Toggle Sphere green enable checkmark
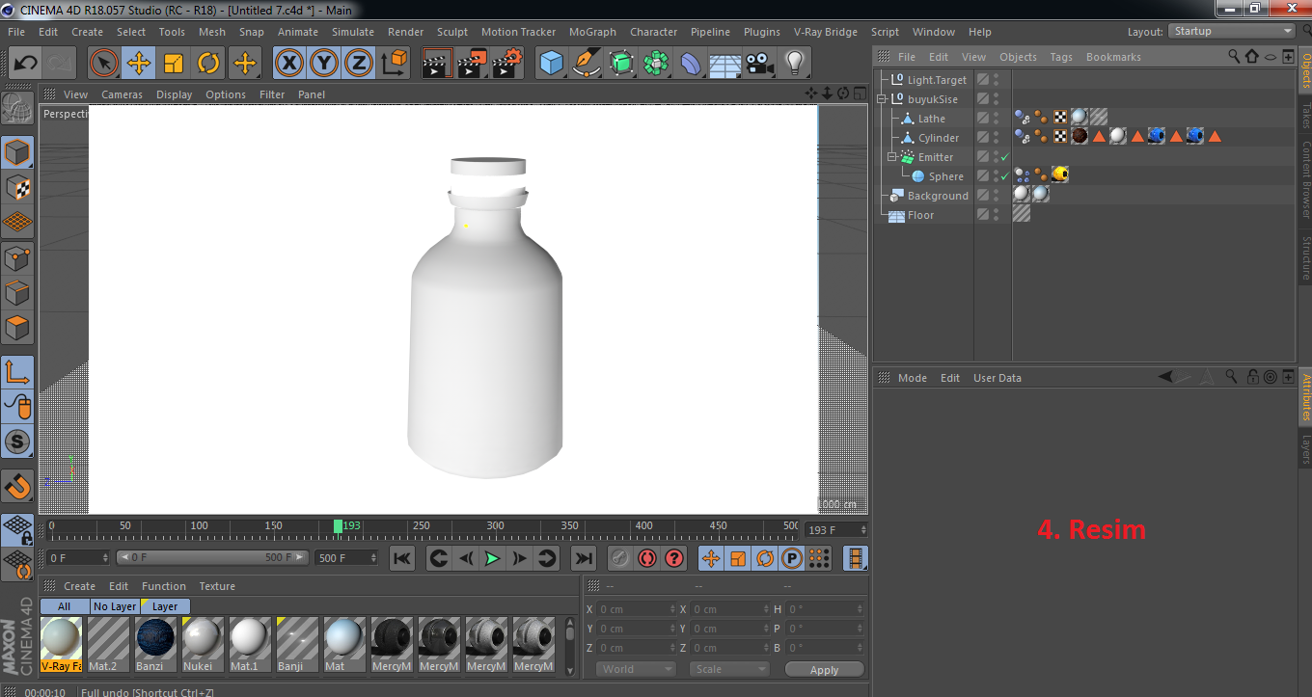Screen dimensions: 1312x697 pos(1005,176)
